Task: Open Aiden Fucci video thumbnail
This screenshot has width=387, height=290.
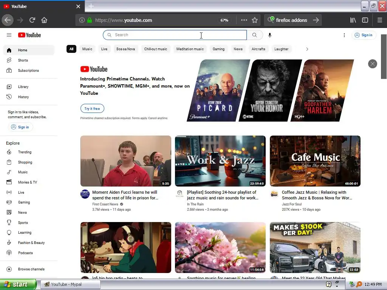Action: coord(125,161)
